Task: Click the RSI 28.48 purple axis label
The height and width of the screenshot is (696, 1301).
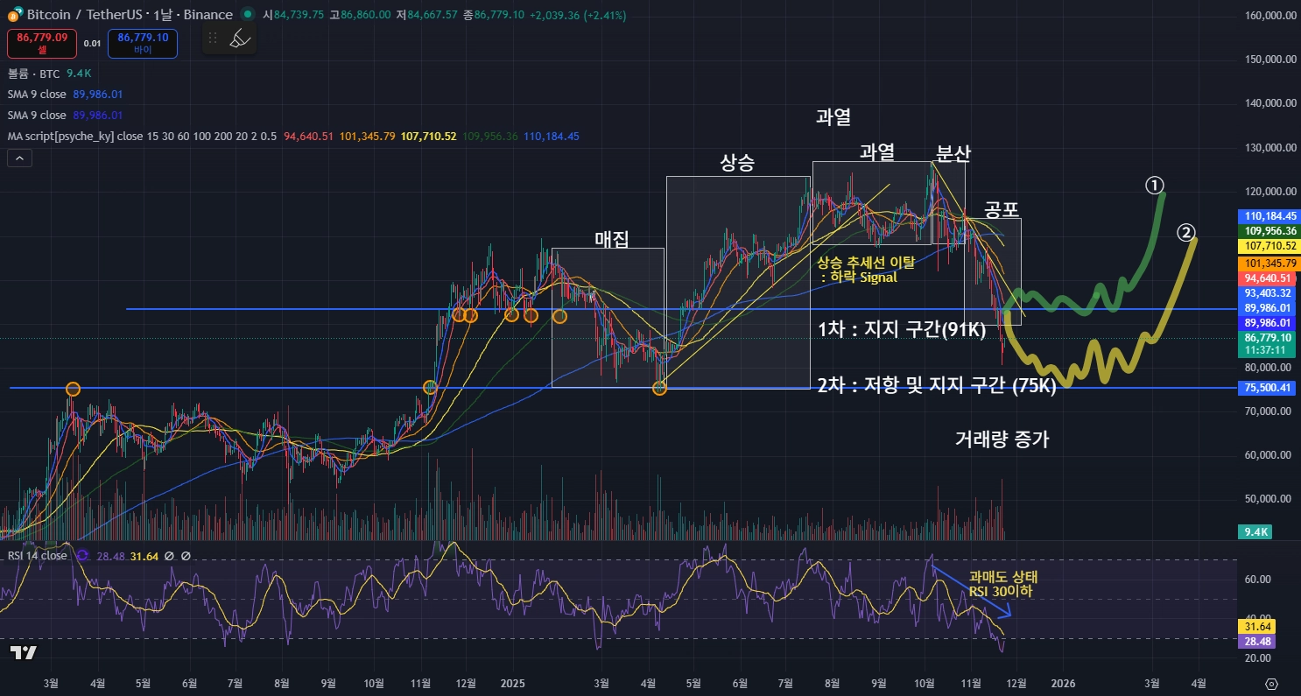Action: 1256,642
